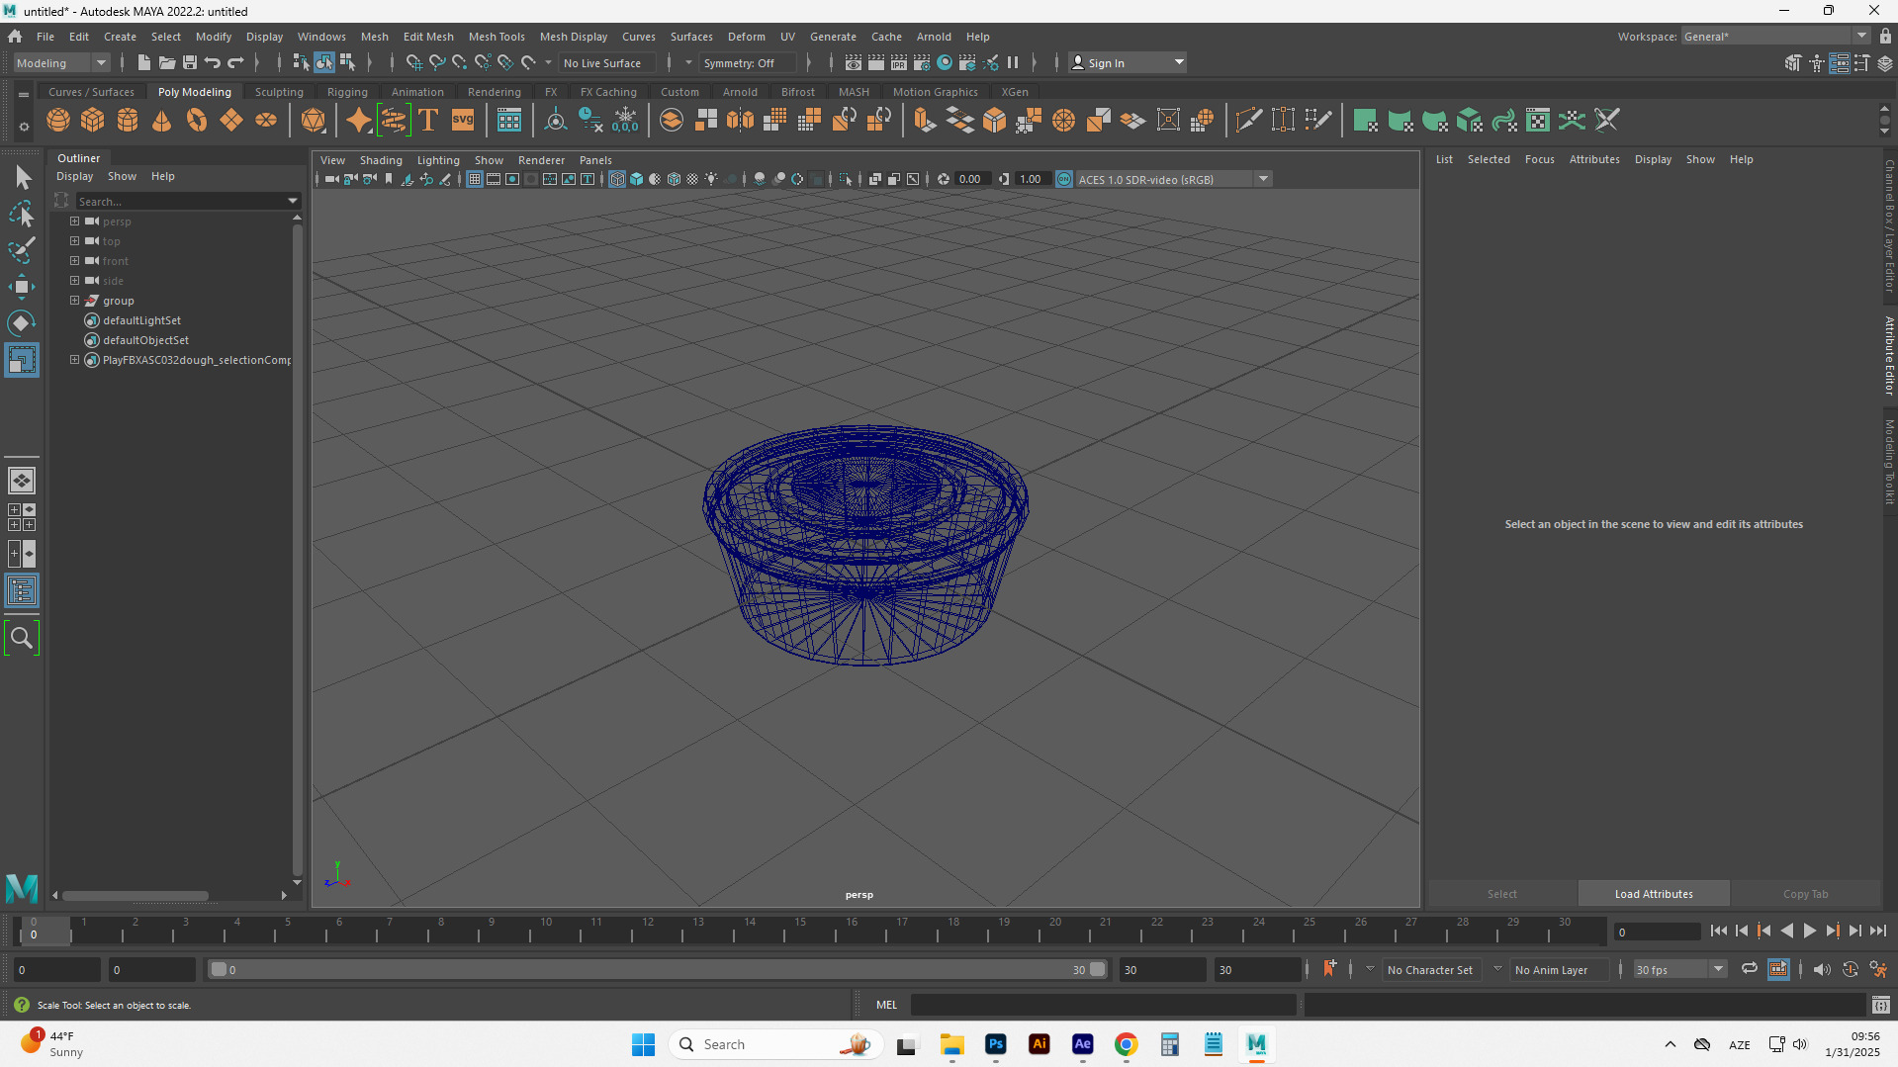The height and width of the screenshot is (1067, 1898).
Task: Switch to the Rigging shelf tab
Action: [347, 91]
